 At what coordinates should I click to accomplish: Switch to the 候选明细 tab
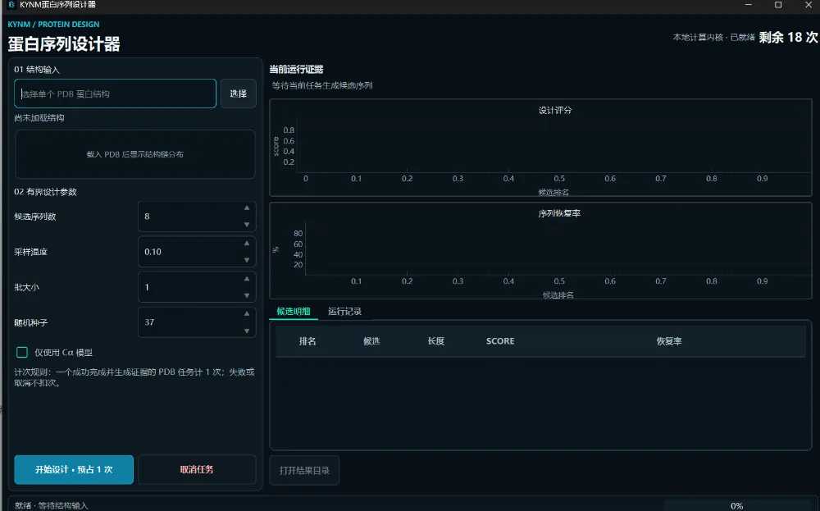[x=294, y=312]
